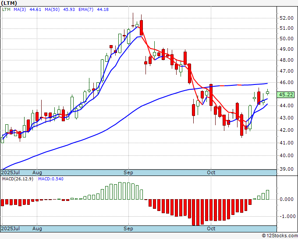Click the 39.00 price axis label

tap(287, 169)
